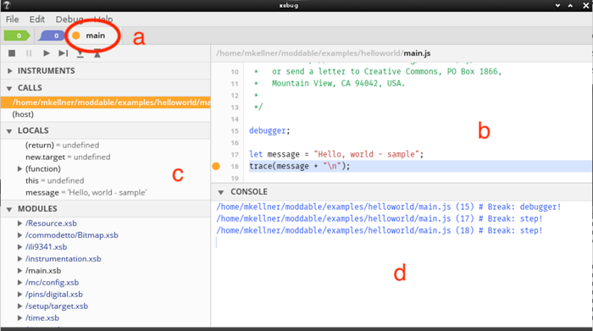Image resolution: width=593 pixels, height=331 pixels.
Task: Collapse the CONSOLE pane
Action: (221, 192)
